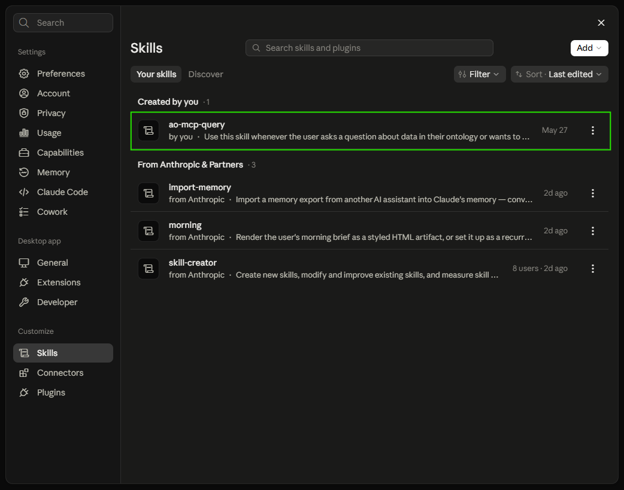The image size is (624, 490).
Task: Open the skill-creator skill name
Action: coord(193,263)
